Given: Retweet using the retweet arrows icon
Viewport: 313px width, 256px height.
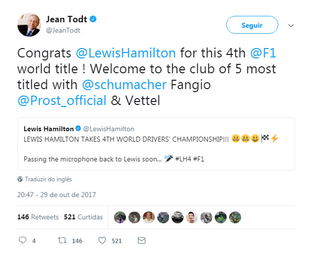Looking at the screenshot, I should 63,241.
